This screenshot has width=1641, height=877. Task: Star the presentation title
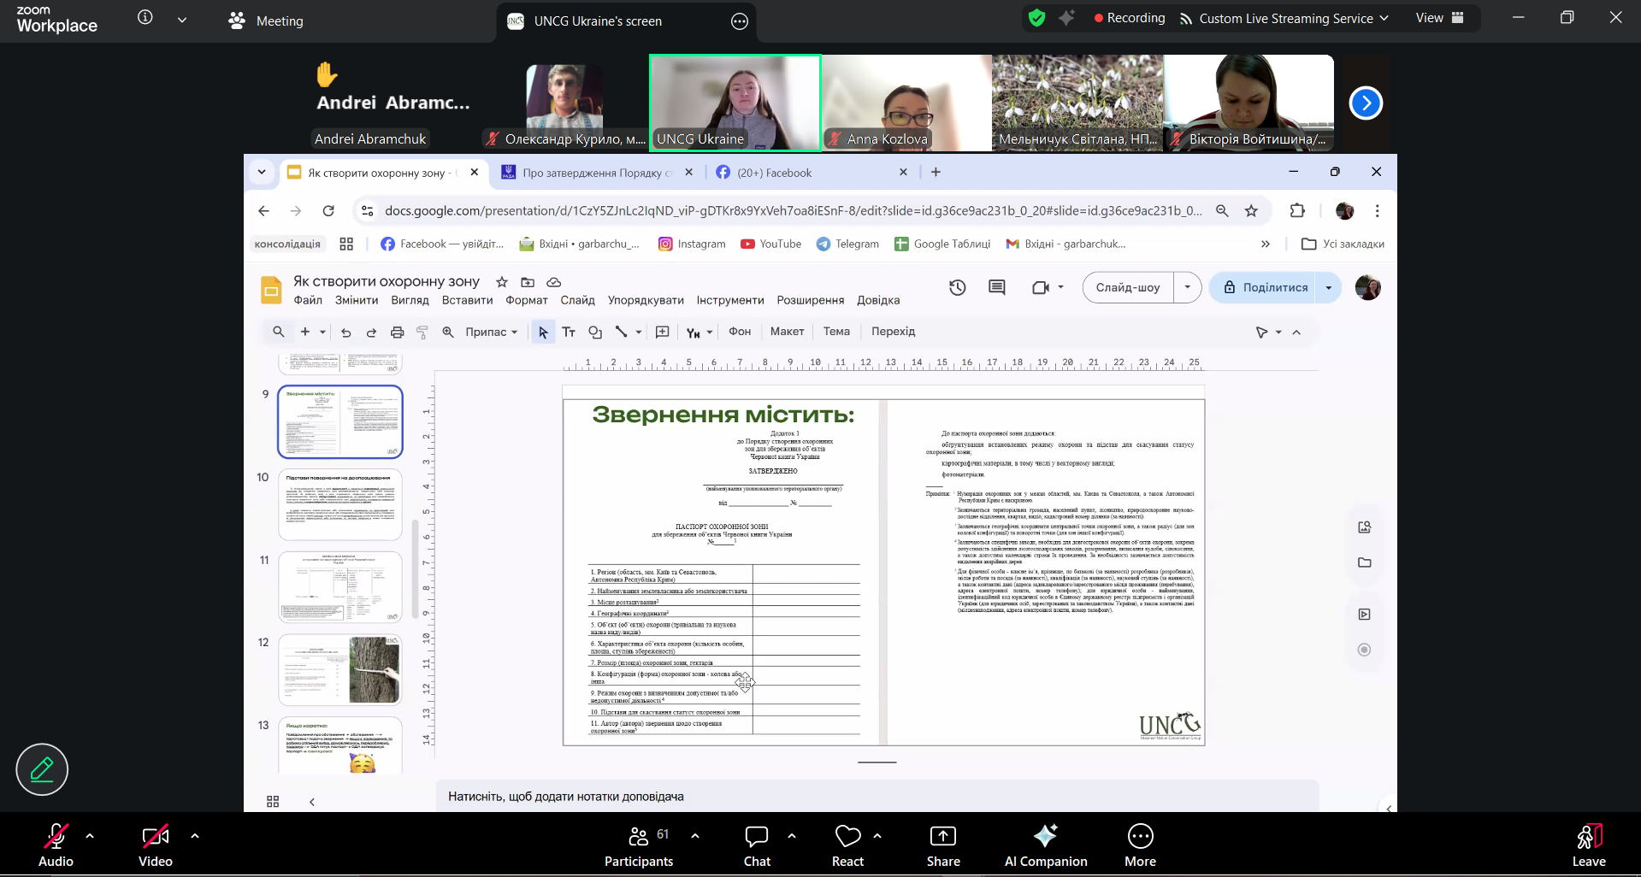click(502, 282)
